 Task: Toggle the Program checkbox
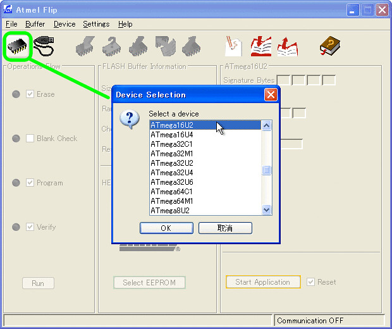[30, 183]
